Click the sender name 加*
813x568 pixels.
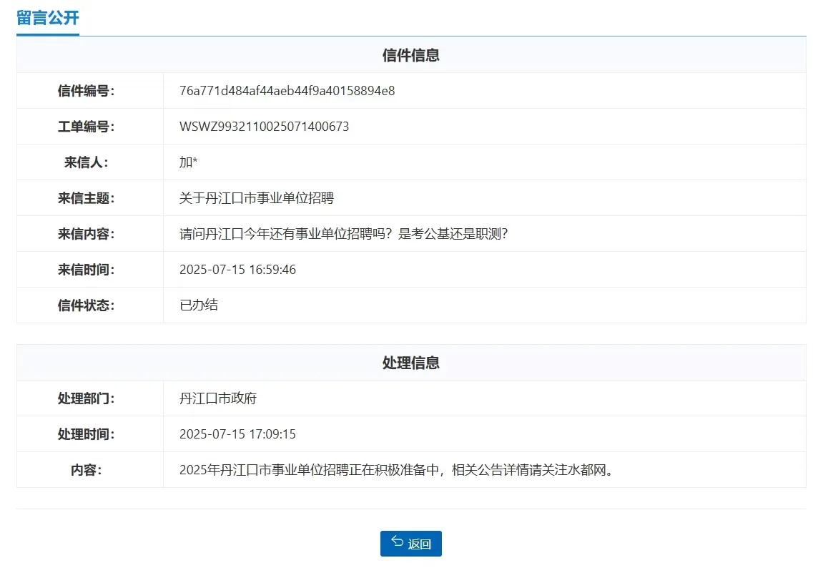pos(188,162)
